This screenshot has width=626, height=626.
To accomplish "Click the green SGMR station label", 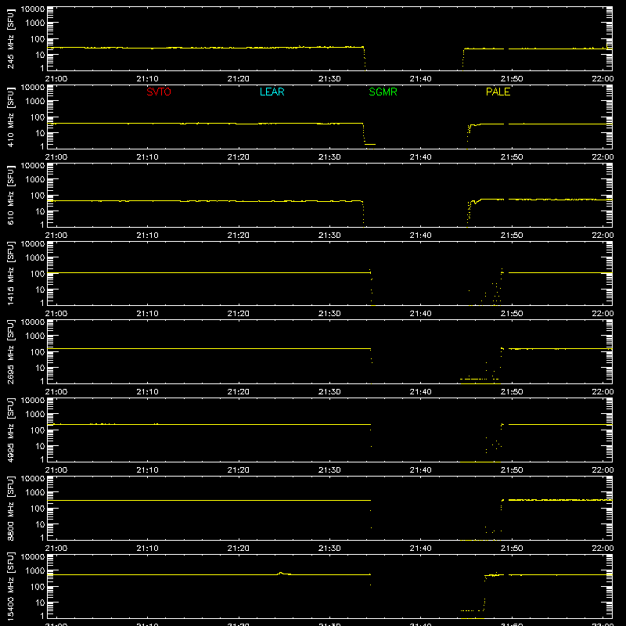I will (x=383, y=92).
